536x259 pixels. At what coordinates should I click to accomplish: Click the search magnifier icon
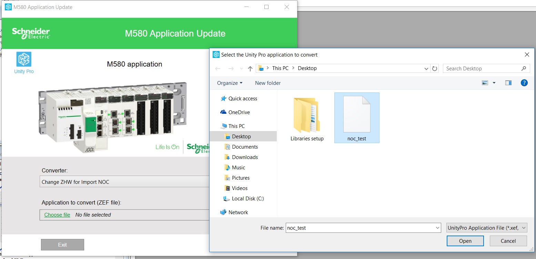coord(524,68)
